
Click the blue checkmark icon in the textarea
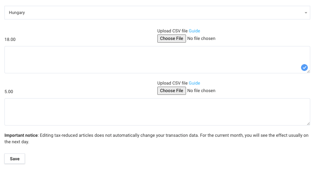pos(304,68)
